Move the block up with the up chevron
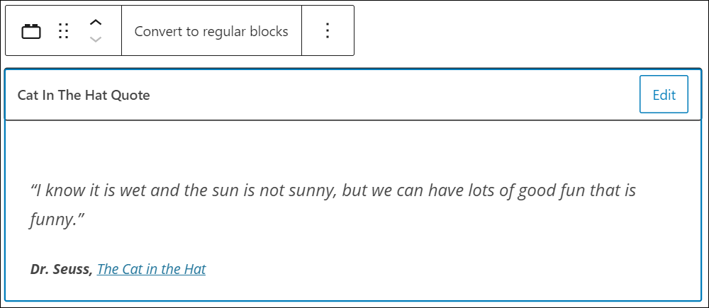 tap(96, 23)
